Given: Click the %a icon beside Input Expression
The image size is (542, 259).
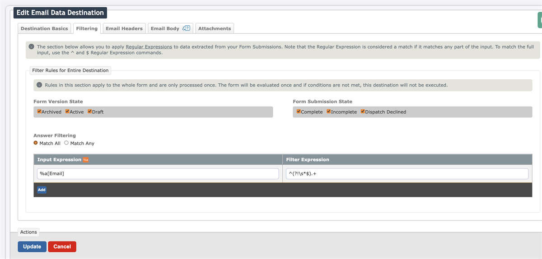Looking at the screenshot, I should [86, 160].
